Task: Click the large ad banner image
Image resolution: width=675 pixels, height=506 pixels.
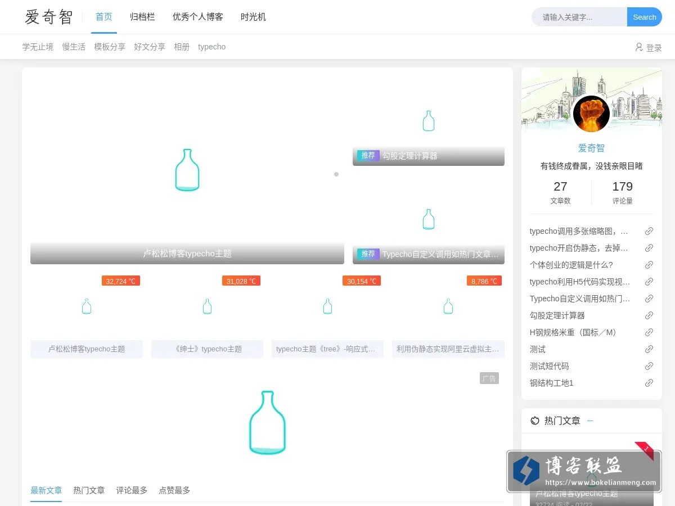Action: (x=267, y=422)
